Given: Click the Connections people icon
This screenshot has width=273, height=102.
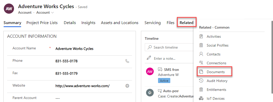Looking at the screenshot, I should pos(201,63).
